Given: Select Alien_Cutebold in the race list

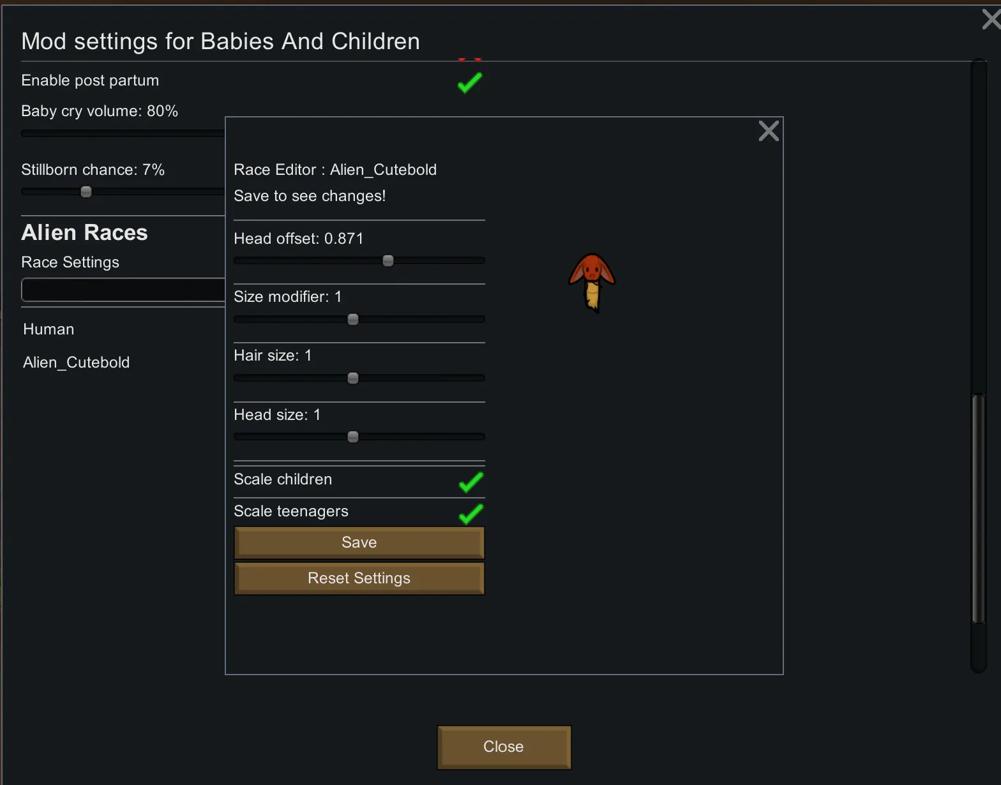Looking at the screenshot, I should [77, 363].
